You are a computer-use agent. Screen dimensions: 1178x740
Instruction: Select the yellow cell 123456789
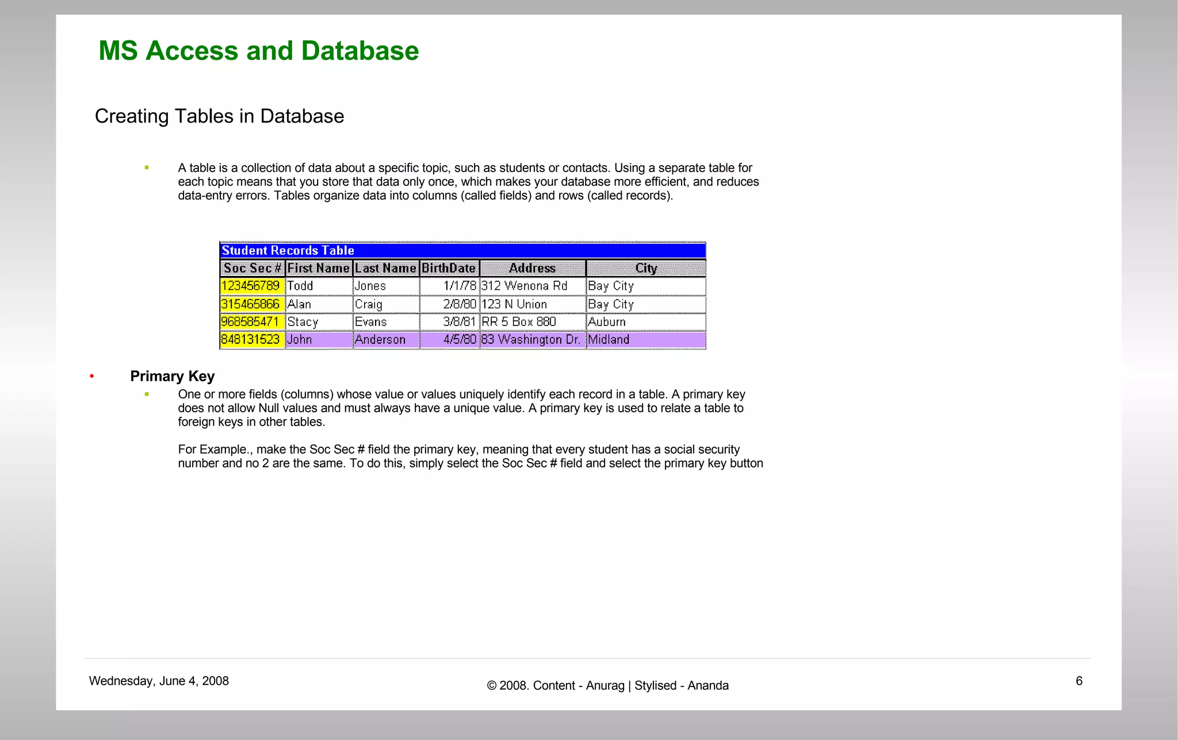pos(251,286)
